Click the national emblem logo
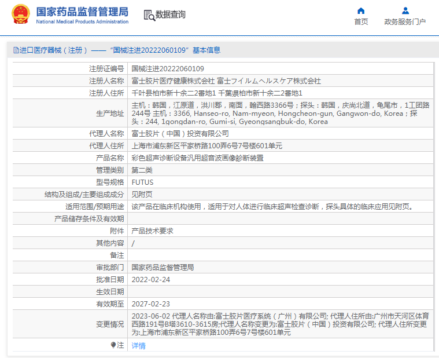The height and width of the screenshot is (358, 439). pos(20,14)
